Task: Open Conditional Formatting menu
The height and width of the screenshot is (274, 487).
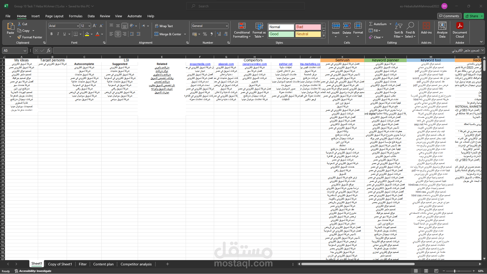Action: pos(242,30)
